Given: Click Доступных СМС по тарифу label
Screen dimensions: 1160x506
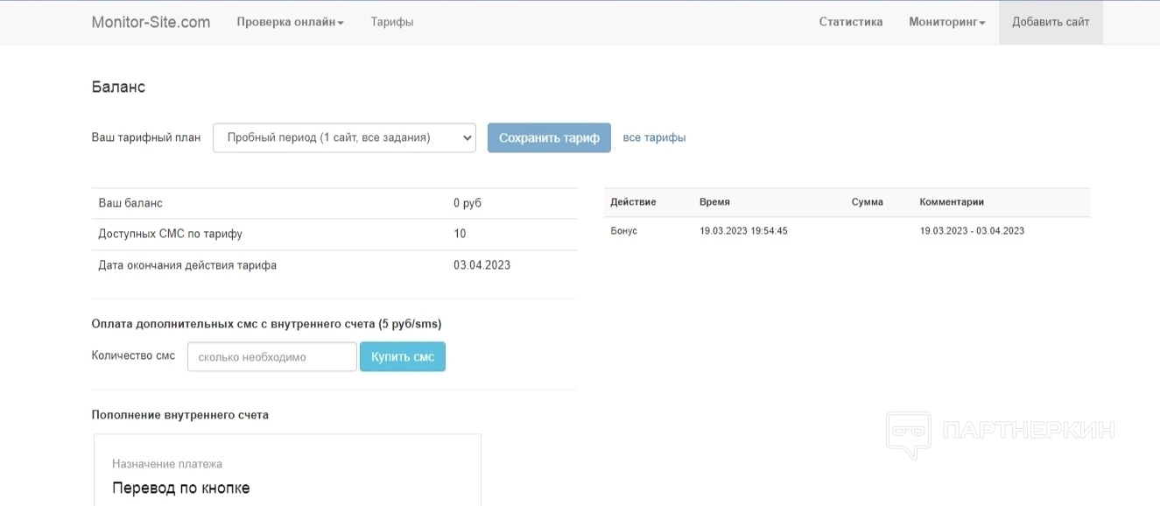Looking at the screenshot, I should 170,234.
